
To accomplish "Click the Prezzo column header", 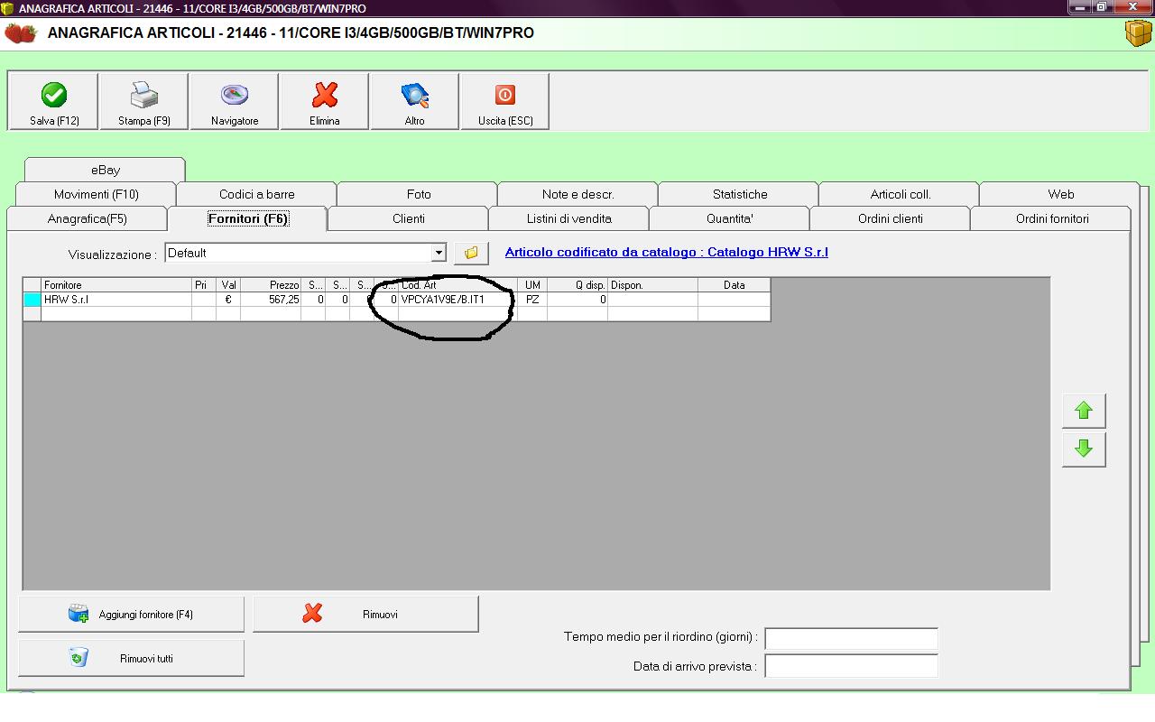I will 271,285.
